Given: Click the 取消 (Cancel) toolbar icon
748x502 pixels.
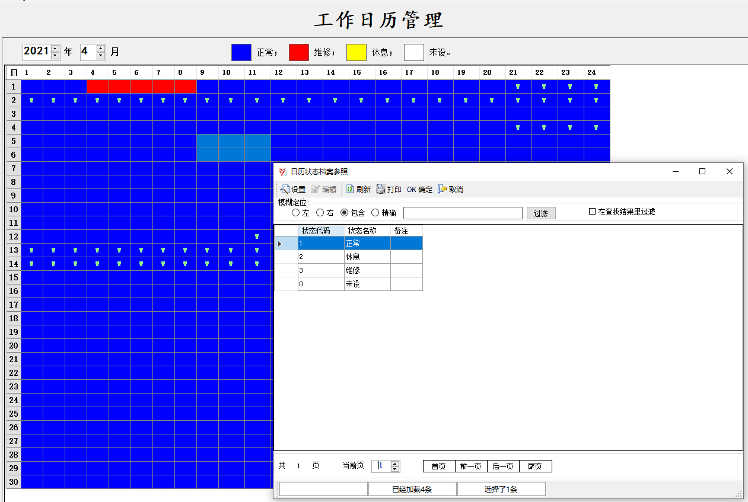Looking at the screenshot, I should 443,190.
